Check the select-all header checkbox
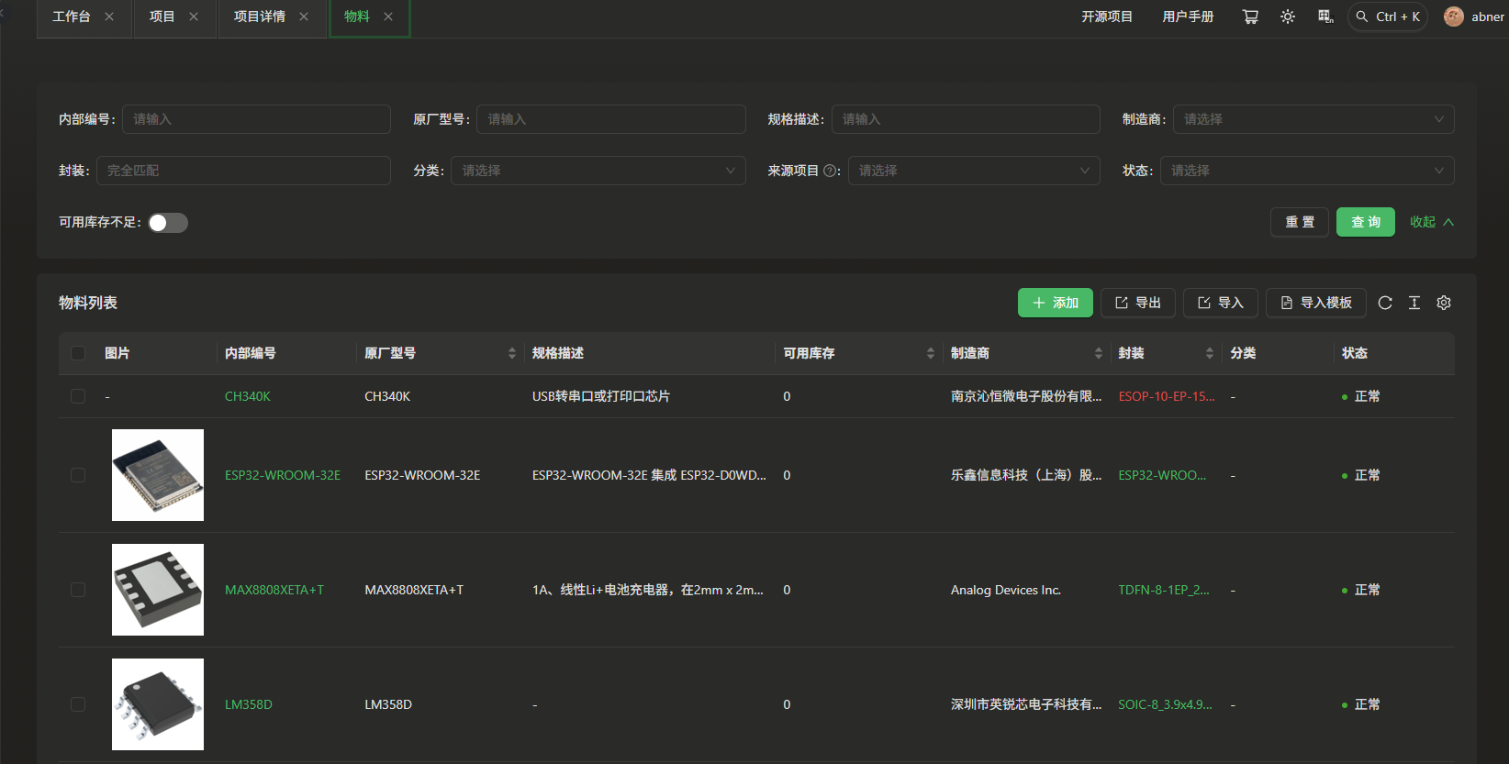 (78, 353)
